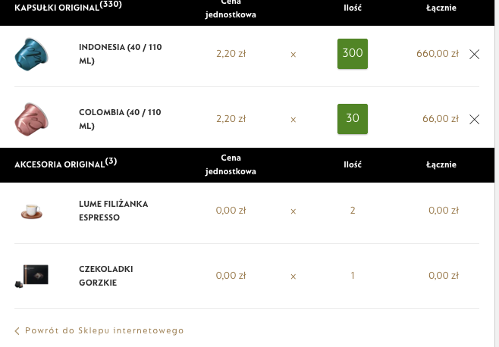This screenshot has width=499, height=347.
Task: Click the Czekoladki Gorzkie chocolate box image
Action: pos(32,275)
